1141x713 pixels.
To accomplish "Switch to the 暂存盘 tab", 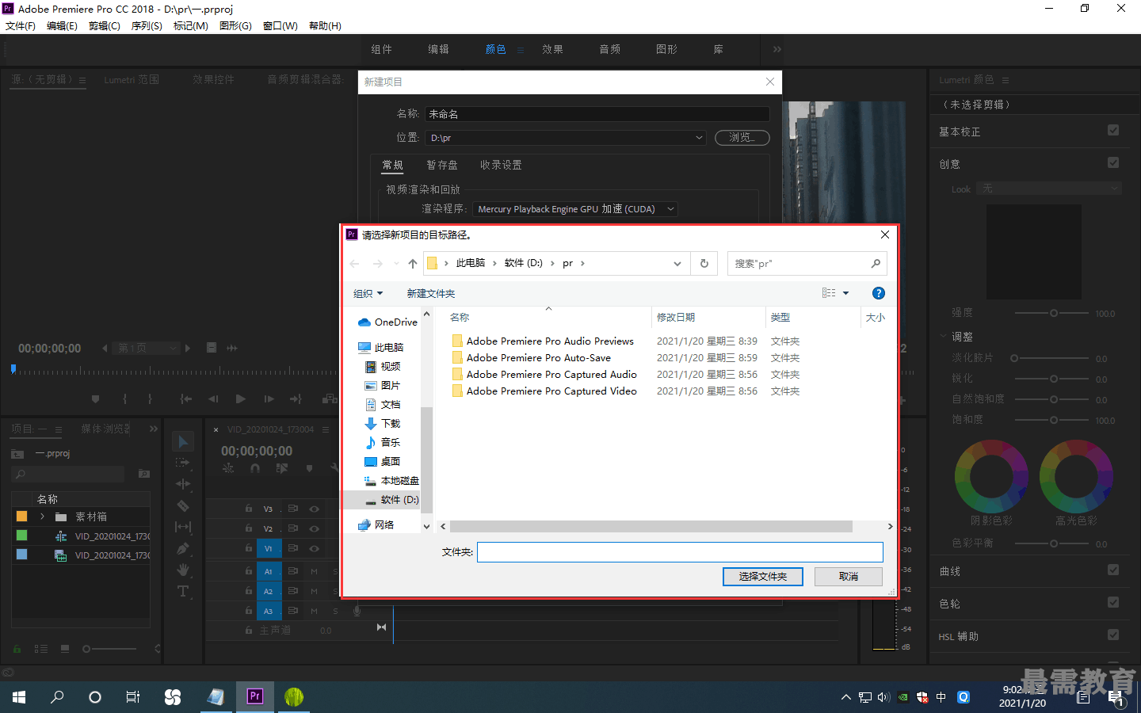I will [442, 165].
